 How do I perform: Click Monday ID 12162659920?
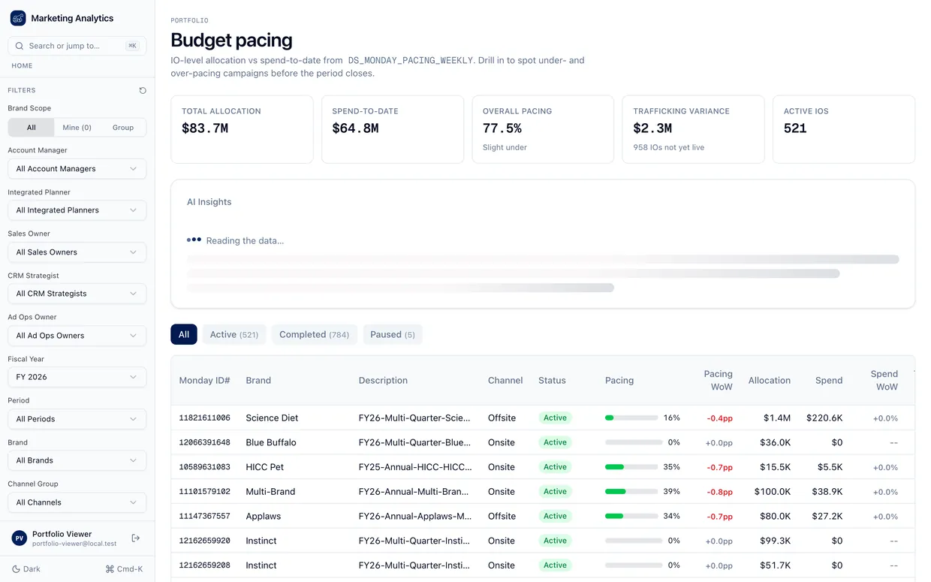[204, 541]
